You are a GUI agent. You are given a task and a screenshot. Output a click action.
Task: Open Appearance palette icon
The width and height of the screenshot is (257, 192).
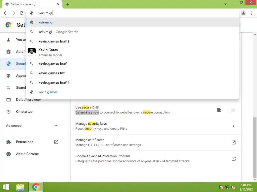tap(8, 75)
